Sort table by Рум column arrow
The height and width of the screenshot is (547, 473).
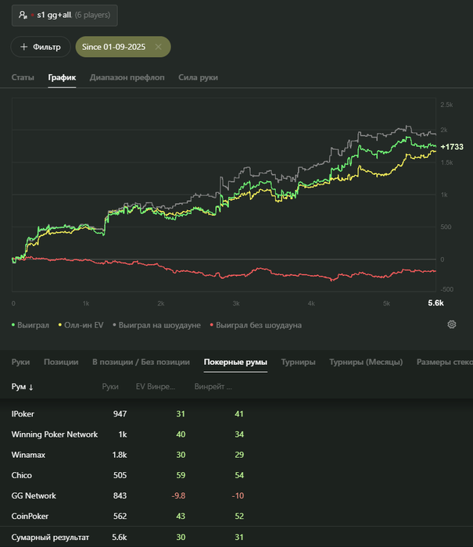coord(30,387)
